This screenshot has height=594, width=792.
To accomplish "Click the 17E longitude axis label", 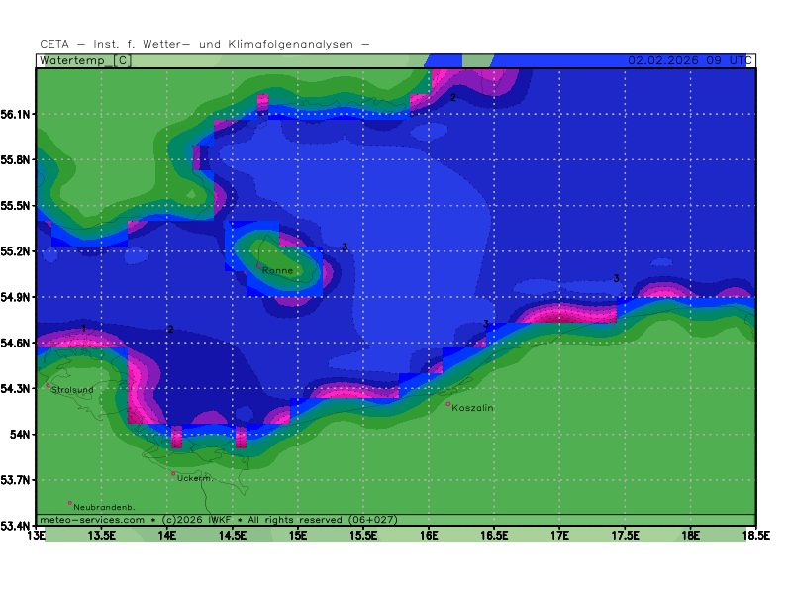I will click(x=559, y=536).
